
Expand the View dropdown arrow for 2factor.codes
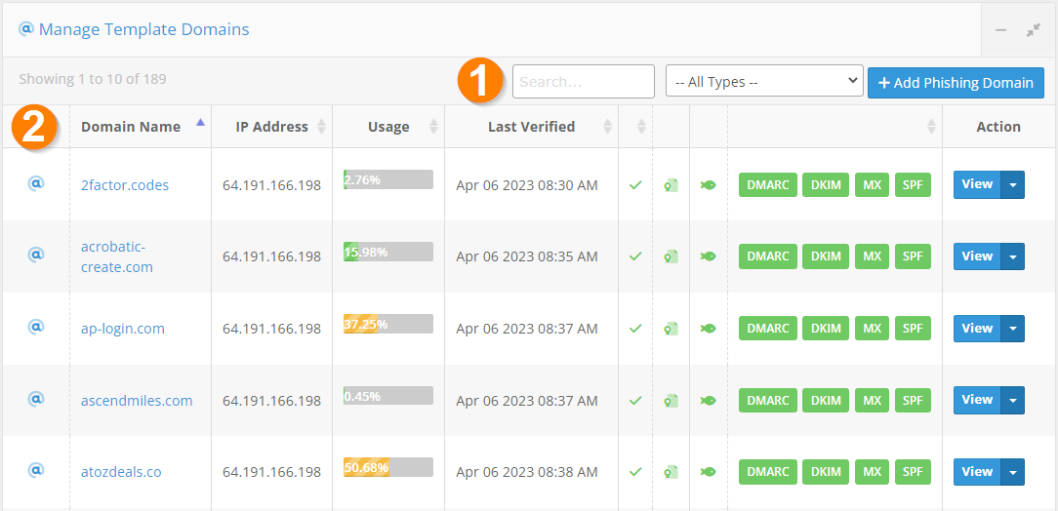tap(1013, 184)
